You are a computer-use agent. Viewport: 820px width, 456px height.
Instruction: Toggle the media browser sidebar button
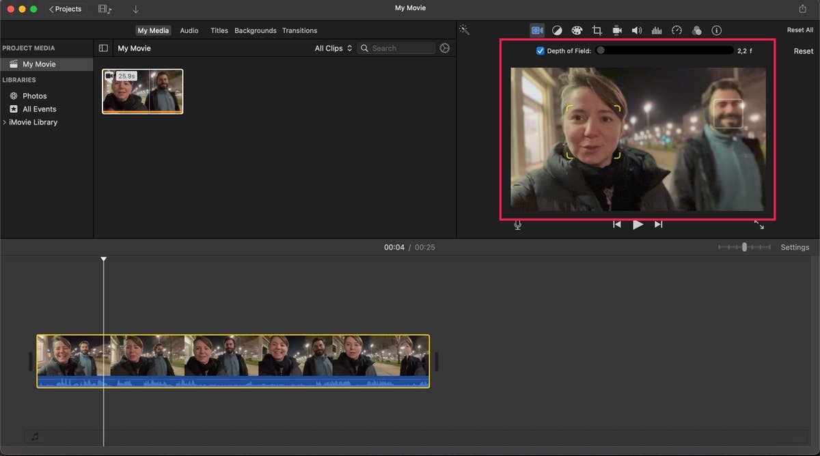coord(103,48)
